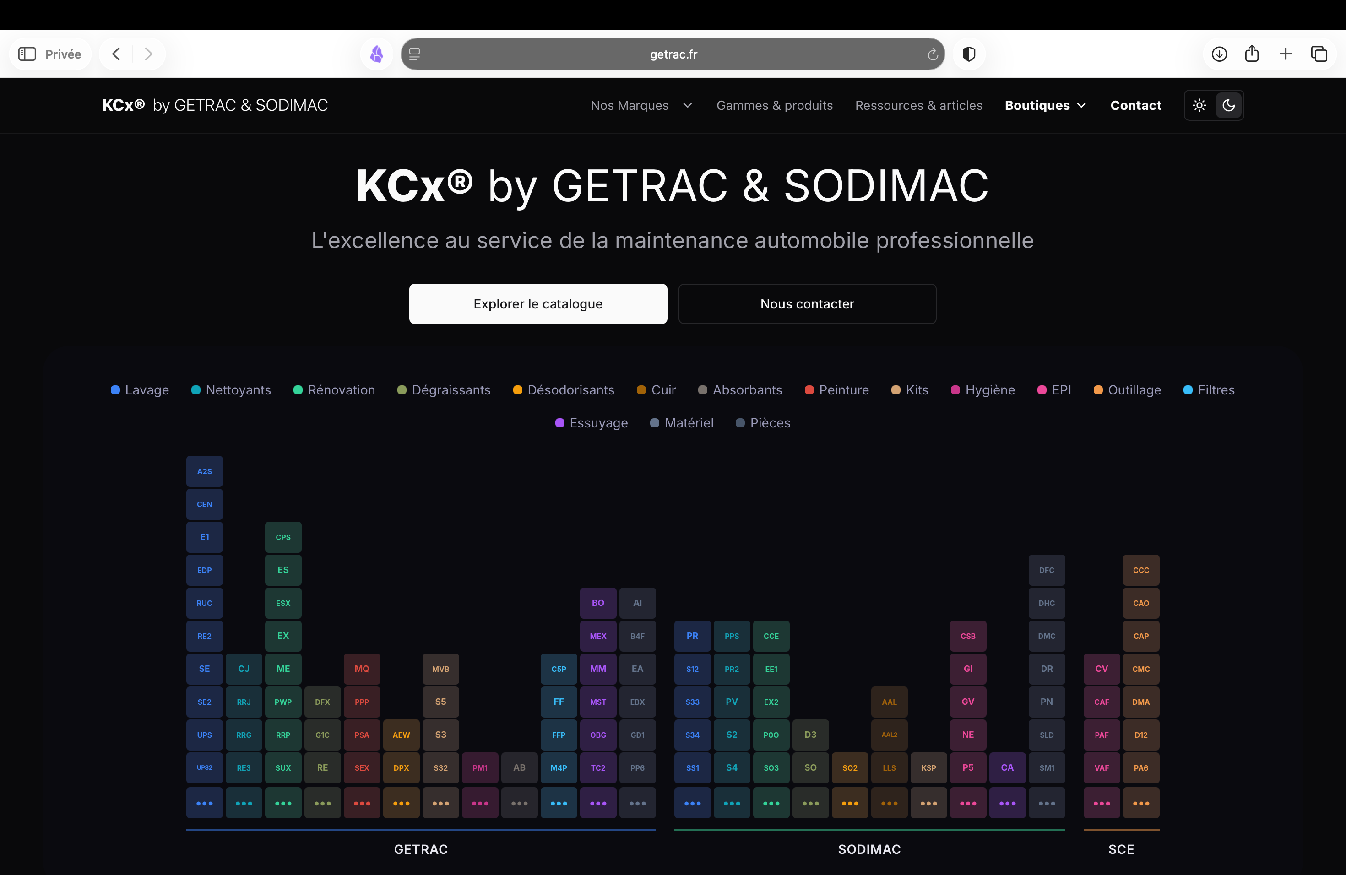Open the privacy shield report

tap(969, 54)
